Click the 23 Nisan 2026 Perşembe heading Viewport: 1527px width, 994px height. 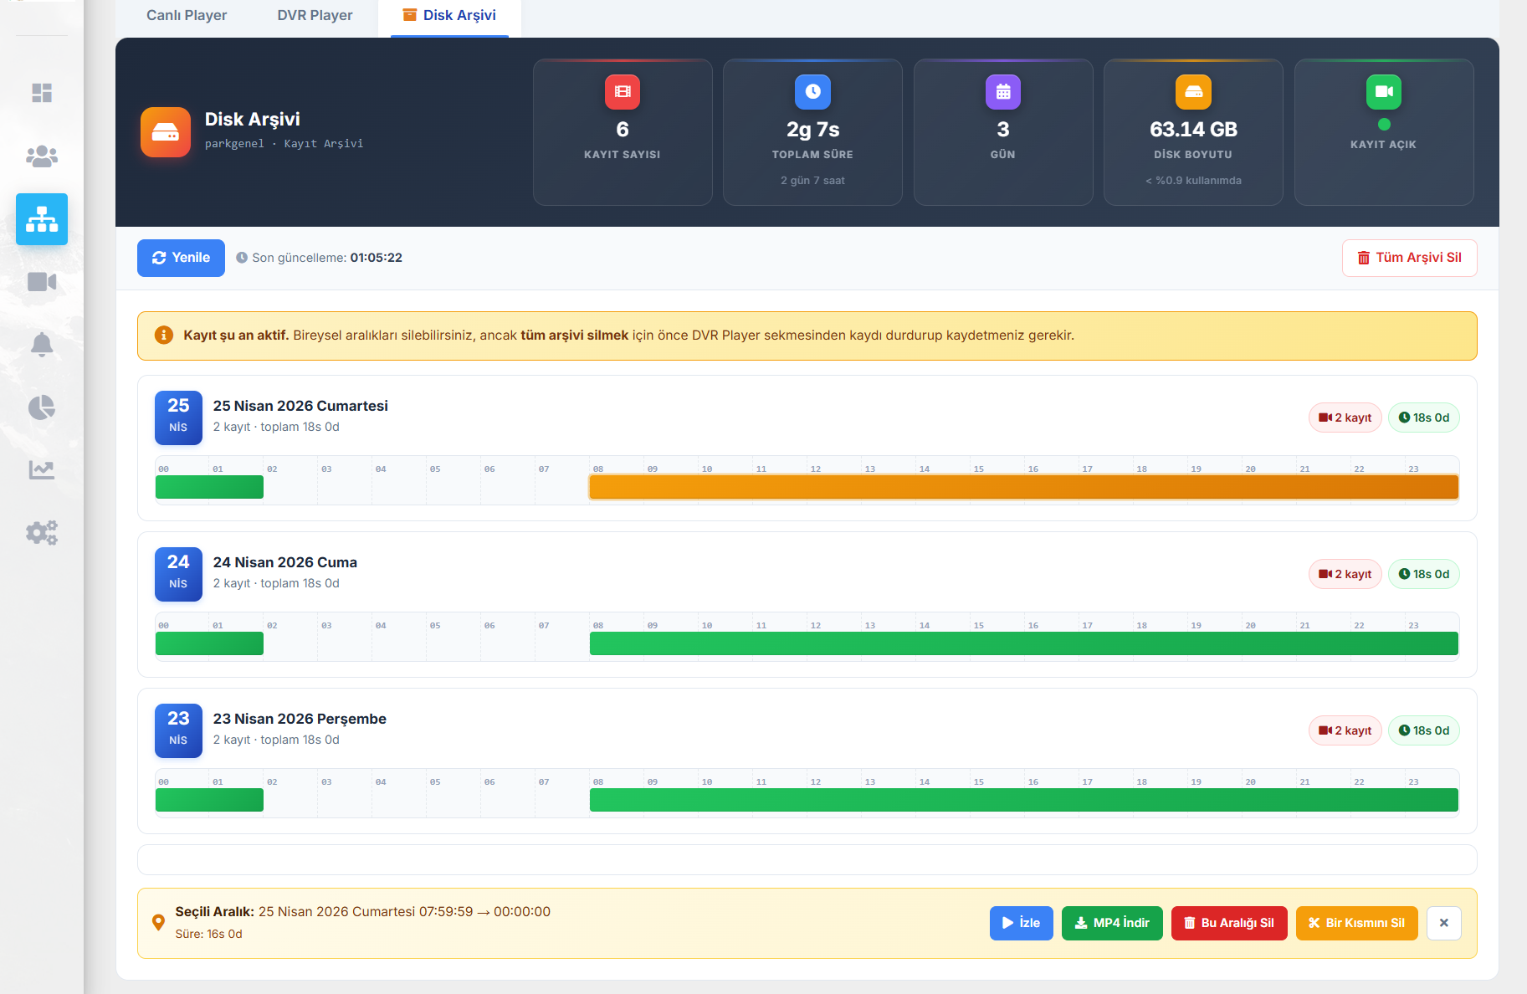[300, 719]
